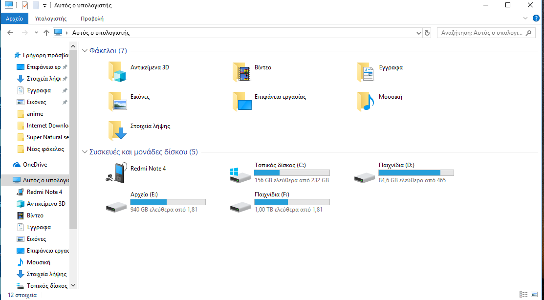This screenshot has height=300, width=544.
Task: Collapse the Συσκευές και μονάδες δίσκου group
Action: tap(85, 152)
